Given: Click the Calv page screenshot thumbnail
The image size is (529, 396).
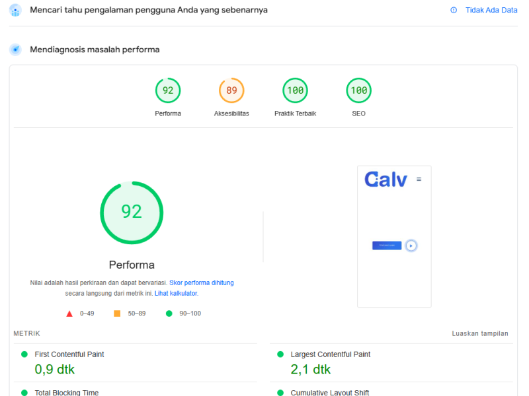Looking at the screenshot, I should click(394, 236).
